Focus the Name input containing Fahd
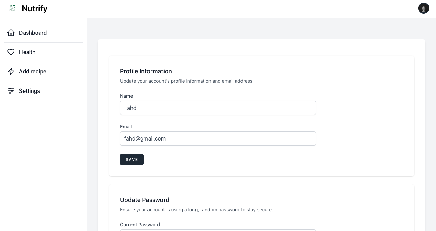Screen dimensions: 436x231 coord(218,108)
